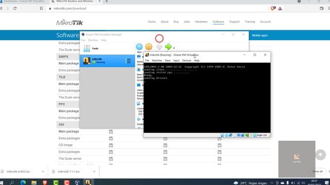Open Help menu in mikrotik VM window
This screenshot has height=185, width=330.
(x=196, y=61)
